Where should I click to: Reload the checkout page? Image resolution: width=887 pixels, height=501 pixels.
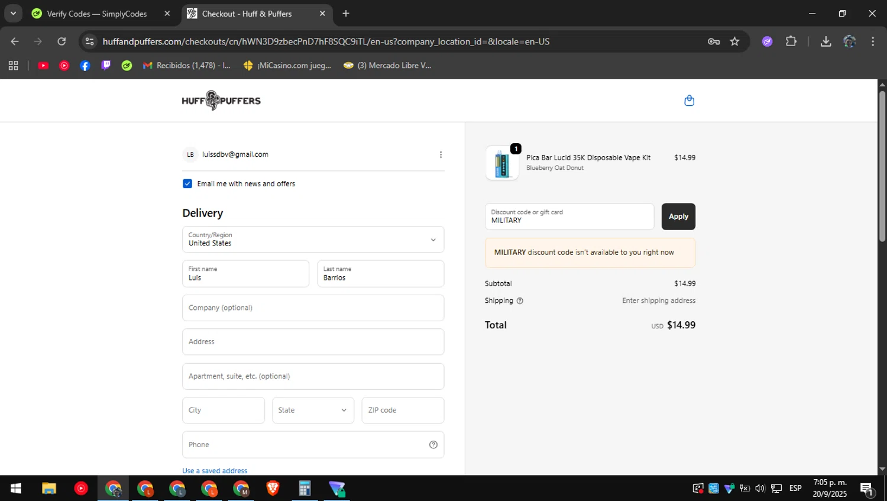pos(61,41)
